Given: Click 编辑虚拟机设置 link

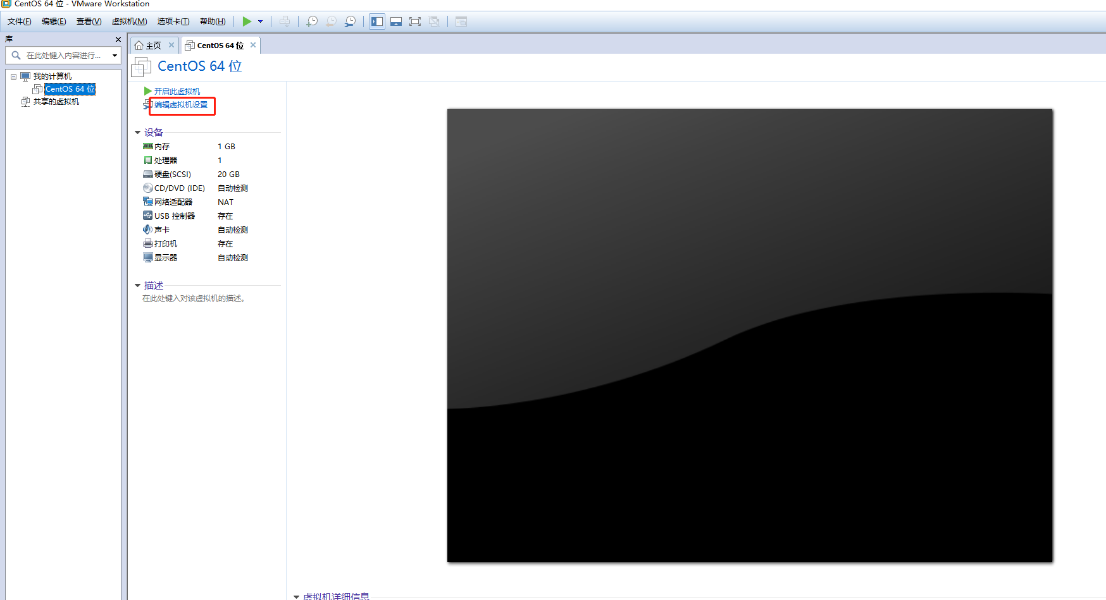Looking at the screenshot, I should point(181,105).
